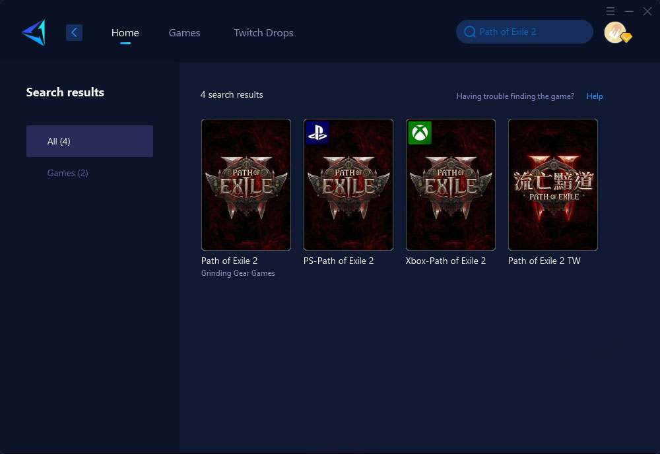
Task: Filter results by Games (2)
Action: coord(67,173)
